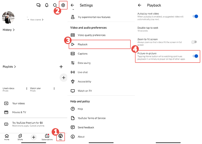Open options menu for Liked videos
Viewport: 202px width, 144px height.
coord(27,88)
